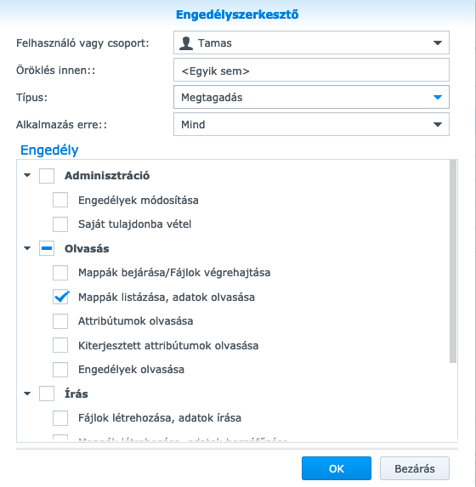Image resolution: width=476 pixels, height=487 pixels.
Task: Click the user icon next to Tamas
Action: (x=186, y=42)
